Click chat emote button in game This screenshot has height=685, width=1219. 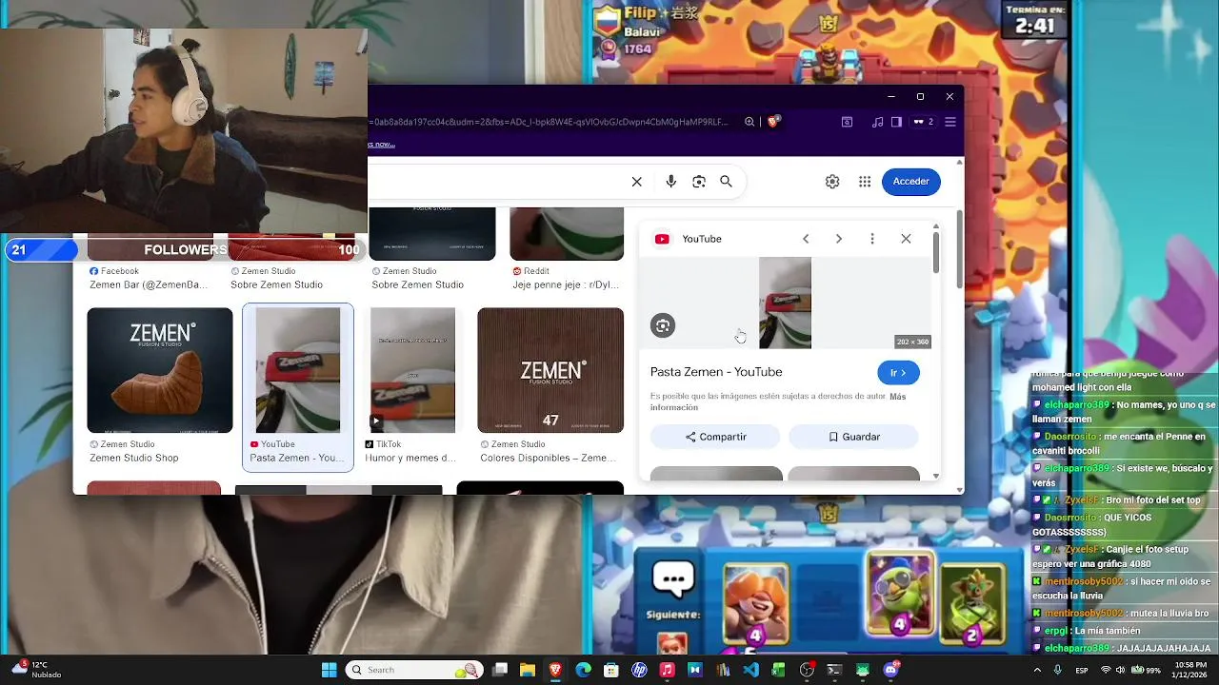pyautogui.click(x=673, y=578)
